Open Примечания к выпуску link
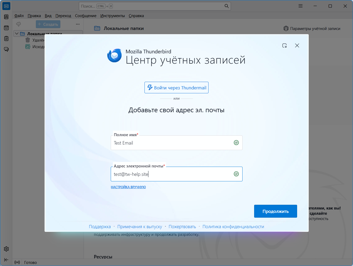Image resolution: width=353 pixels, height=266 pixels. coord(140,227)
